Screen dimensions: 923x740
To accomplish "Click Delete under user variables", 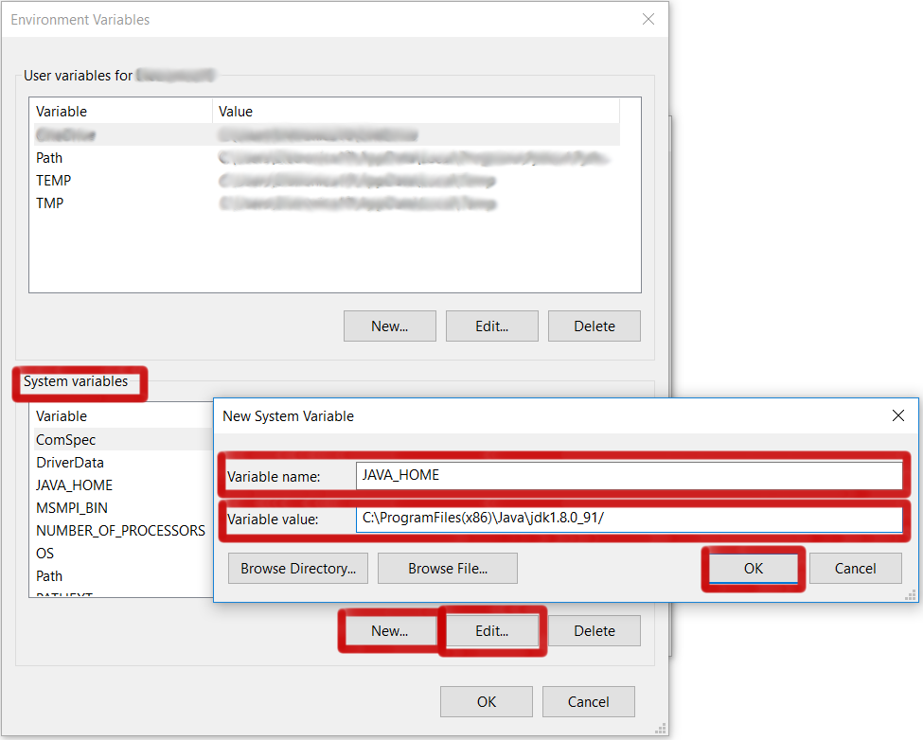I will (x=594, y=326).
